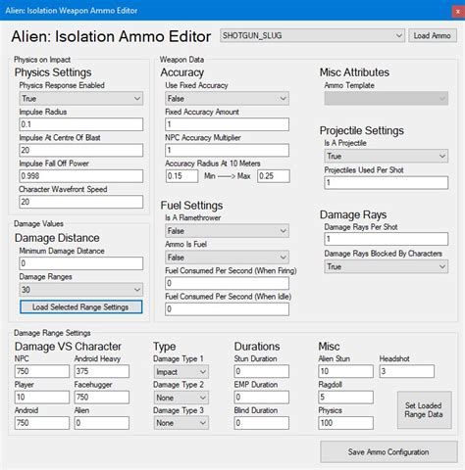This screenshot has height=470, width=465.
Task: Open the Is A Projectile dropdown
Action: click(x=387, y=156)
